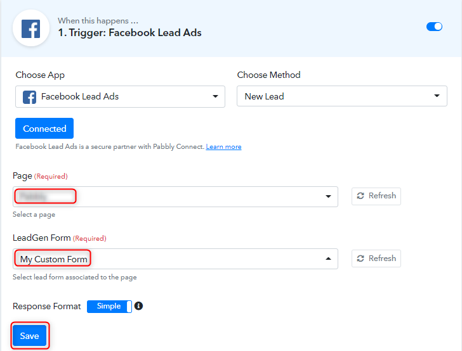Toggle the trigger enable switch off

tap(434, 27)
